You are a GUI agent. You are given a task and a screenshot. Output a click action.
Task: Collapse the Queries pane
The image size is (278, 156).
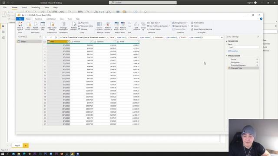[x=40, y=36]
